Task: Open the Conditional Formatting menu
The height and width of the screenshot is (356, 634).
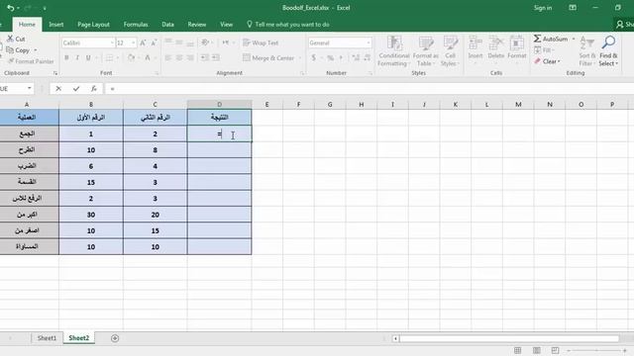Action: 394,50
